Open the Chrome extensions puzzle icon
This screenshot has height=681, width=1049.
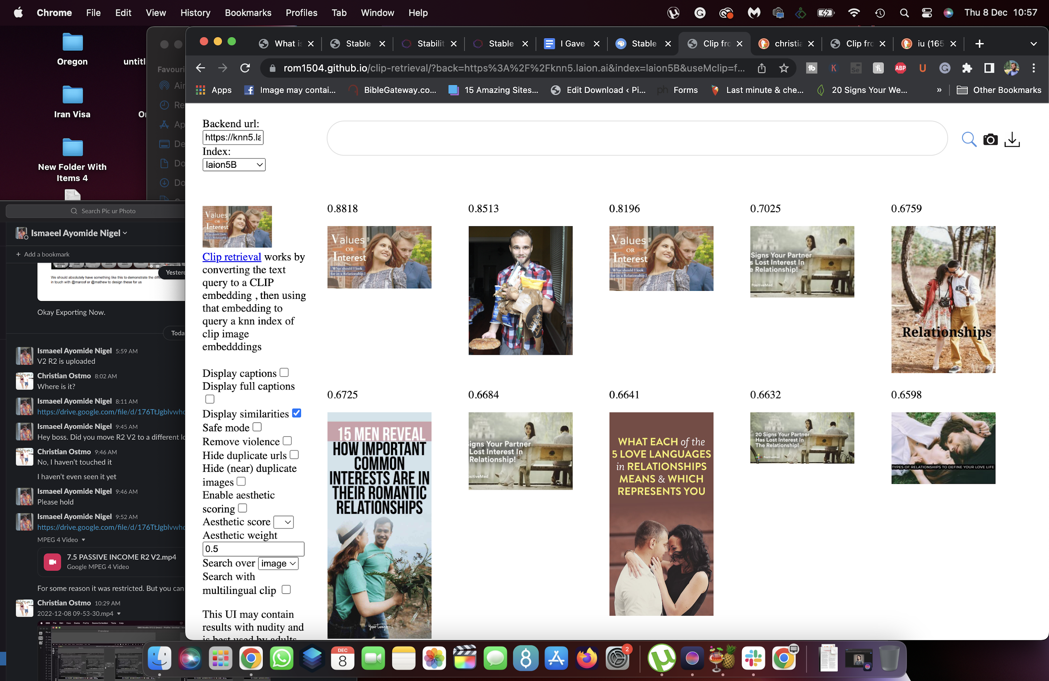click(x=966, y=68)
